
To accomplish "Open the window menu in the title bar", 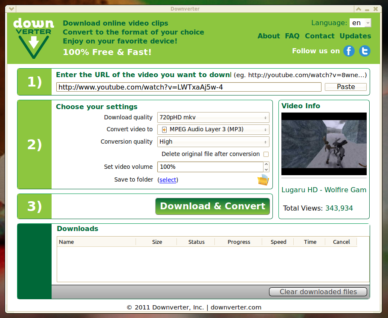I will tap(11, 9).
